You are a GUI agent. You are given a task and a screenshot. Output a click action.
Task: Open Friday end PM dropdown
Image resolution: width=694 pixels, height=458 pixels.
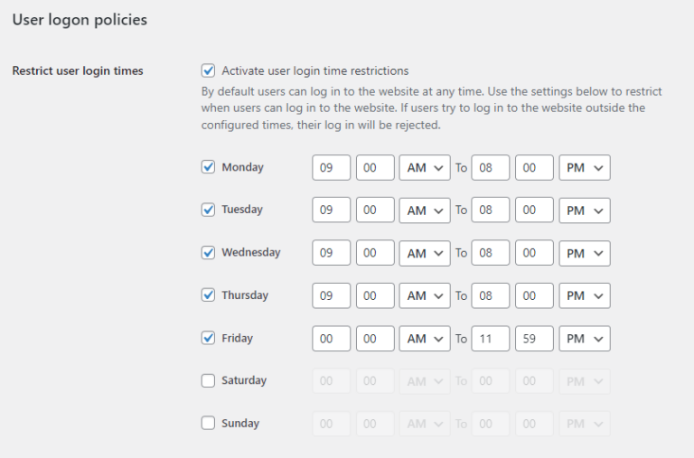coord(585,339)
